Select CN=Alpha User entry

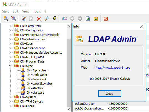[x=37, y=70]
